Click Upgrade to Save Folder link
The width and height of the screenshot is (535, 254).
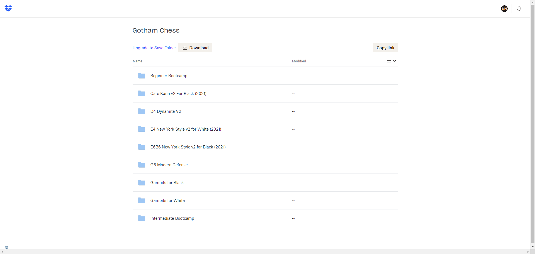pyautogui.click(x=154, y=48)
